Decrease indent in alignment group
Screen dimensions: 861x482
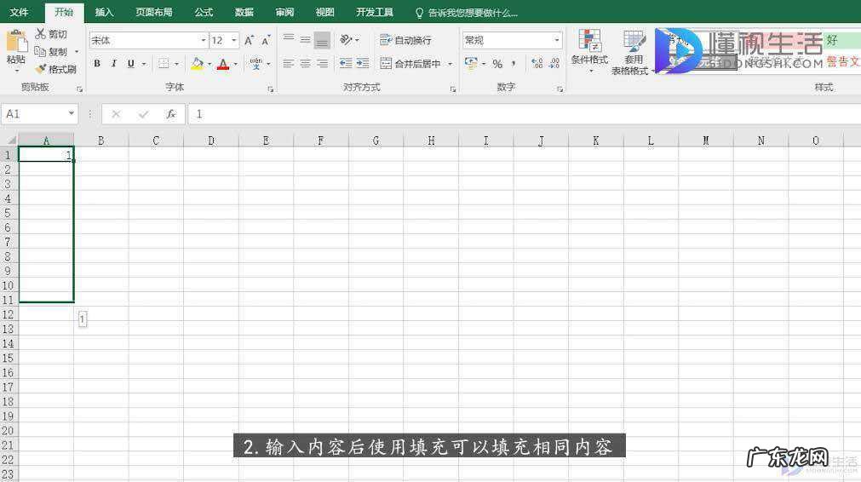pyautogui.click(x=346, y=64)
